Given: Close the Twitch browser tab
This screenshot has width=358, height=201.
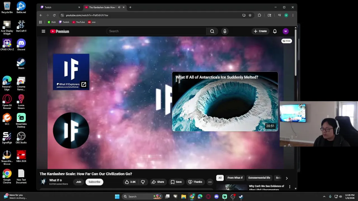Looking at the screenshot, I should pyautogui.click(x=79, y=7).
